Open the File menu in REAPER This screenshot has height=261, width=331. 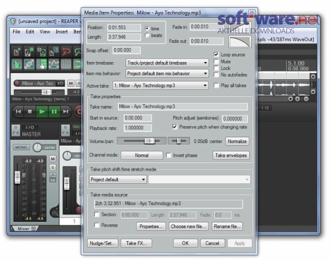(17, 32)
